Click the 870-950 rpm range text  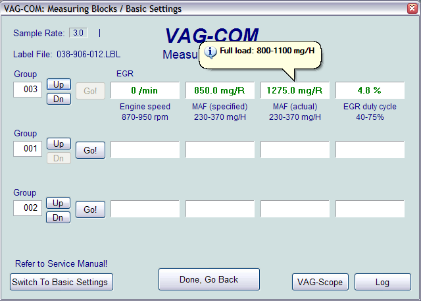tap(145, 117)
